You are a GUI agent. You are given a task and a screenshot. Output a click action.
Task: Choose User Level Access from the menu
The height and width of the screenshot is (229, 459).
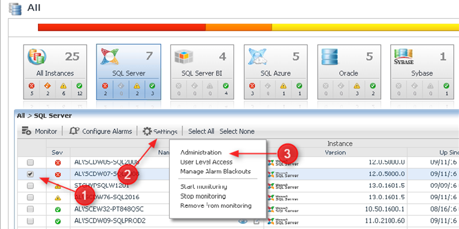(x=206, y=162)
